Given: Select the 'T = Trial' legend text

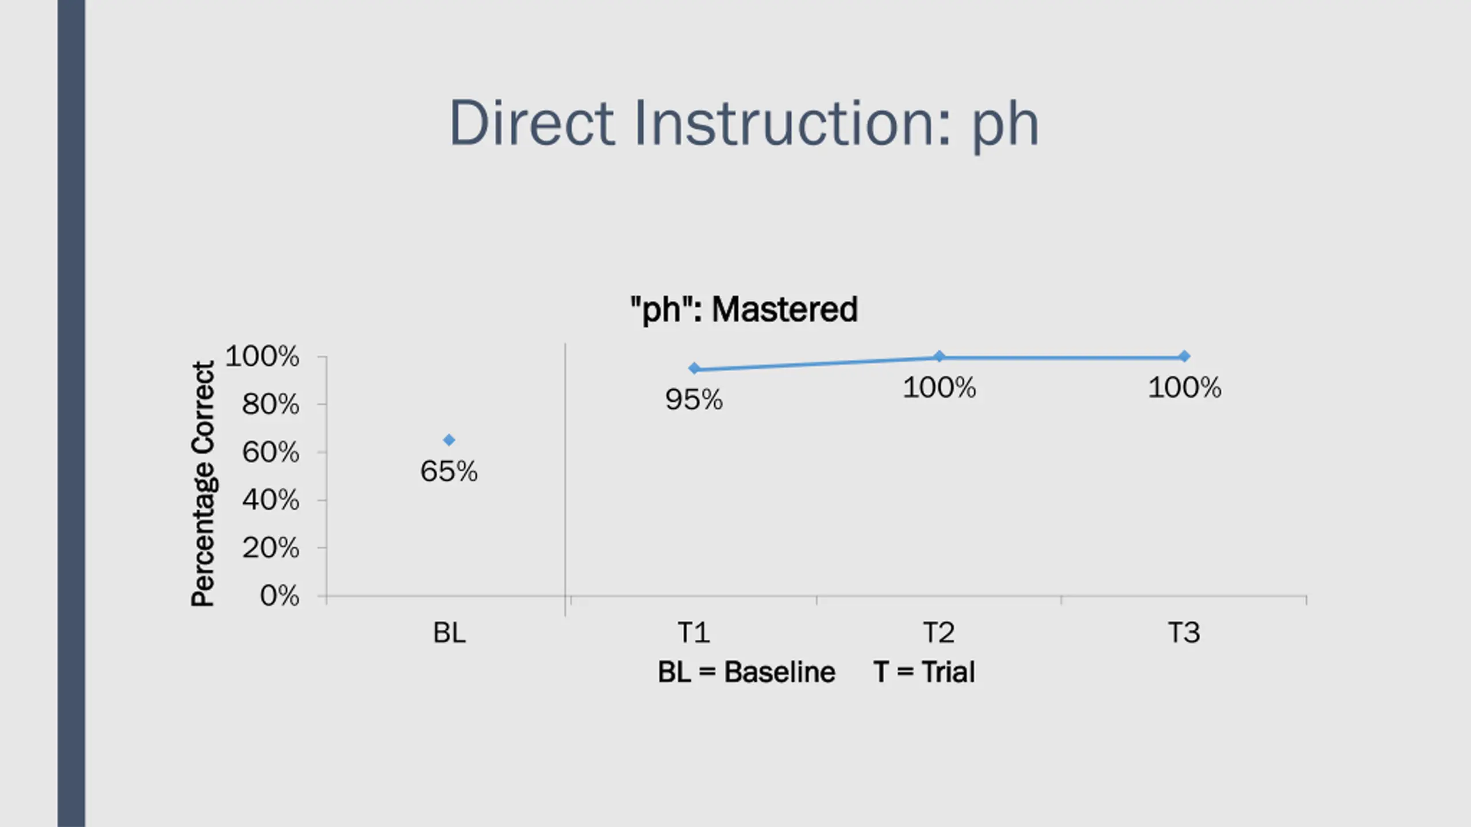Looking at the screenshot, I should 924,672.
